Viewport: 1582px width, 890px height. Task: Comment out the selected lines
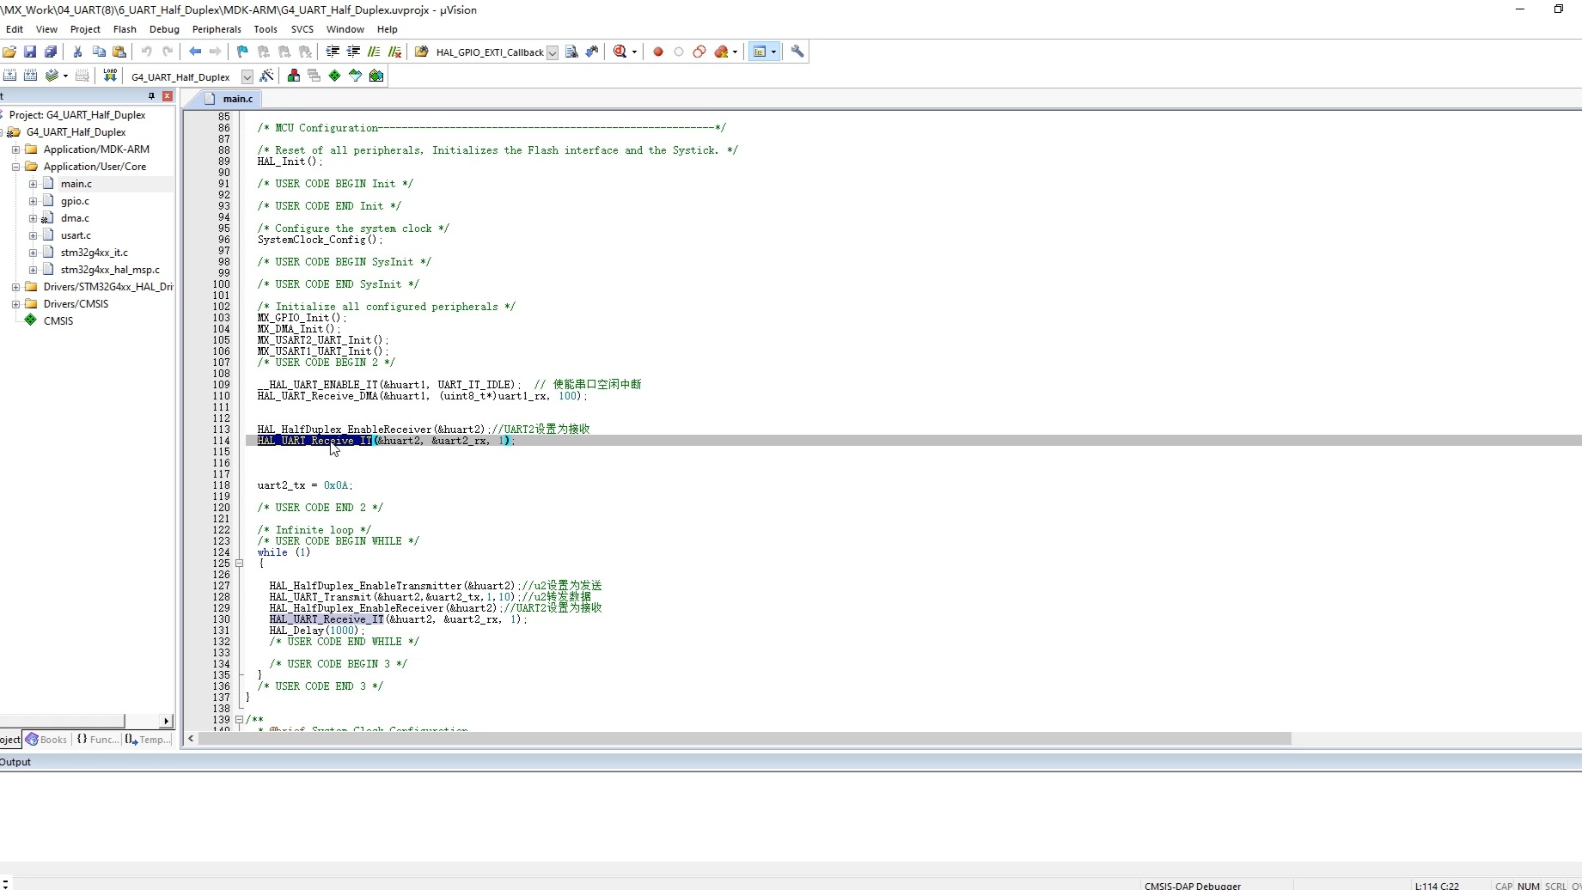coord(374,52)
